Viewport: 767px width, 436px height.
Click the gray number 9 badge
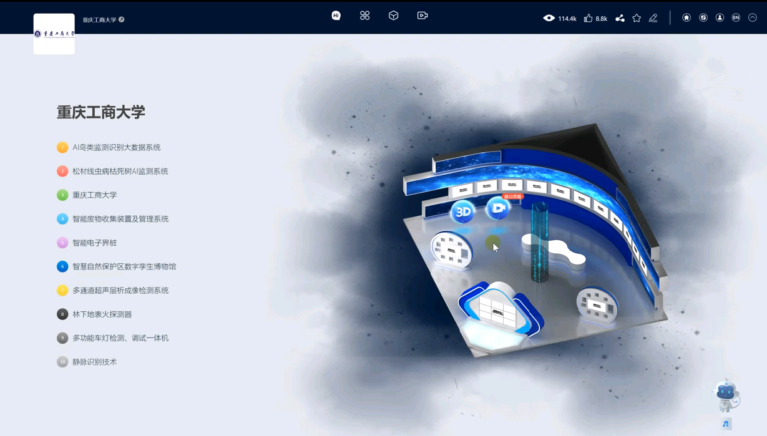coord(62,338)
